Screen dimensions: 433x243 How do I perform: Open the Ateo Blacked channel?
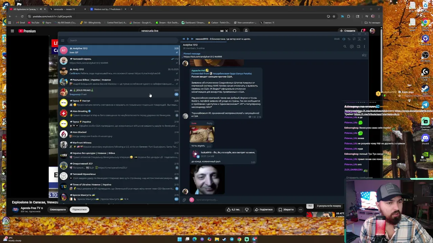click(119, 134)
